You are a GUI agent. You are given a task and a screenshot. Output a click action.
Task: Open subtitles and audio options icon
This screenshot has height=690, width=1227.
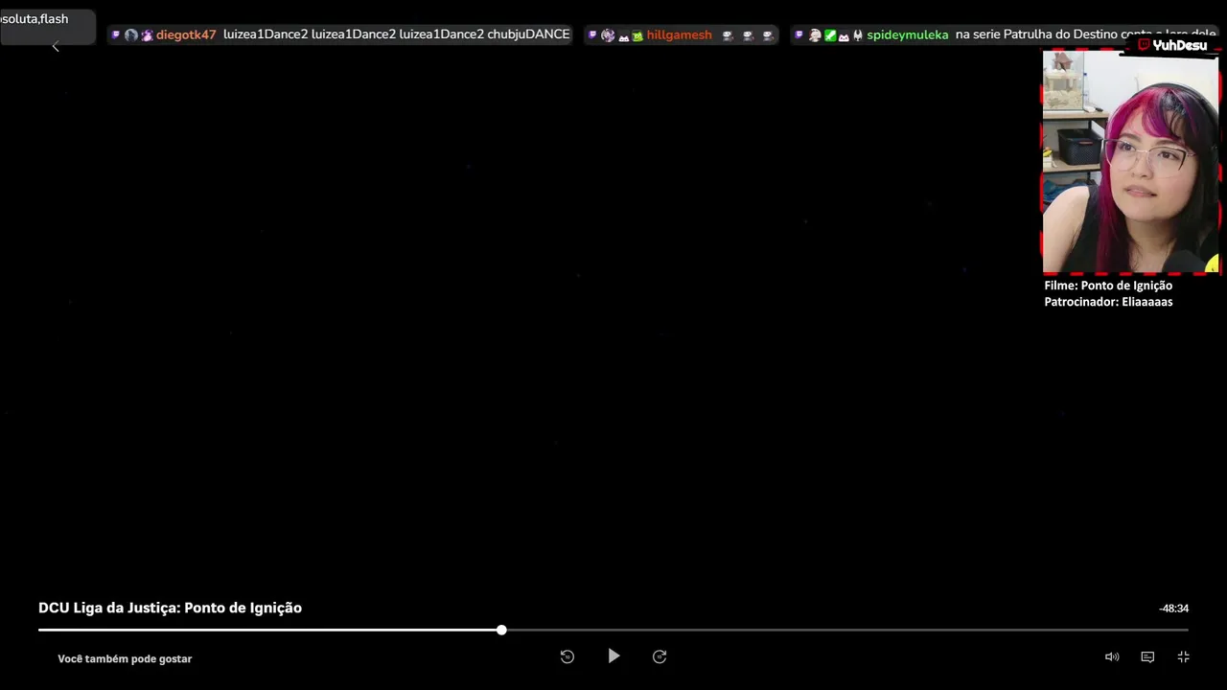(1147, 656)
